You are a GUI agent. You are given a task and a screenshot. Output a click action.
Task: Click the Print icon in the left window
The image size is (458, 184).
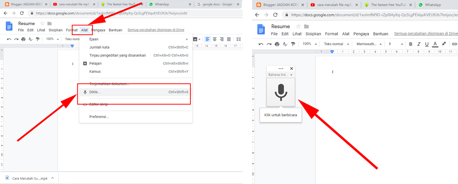pos(23,39)
